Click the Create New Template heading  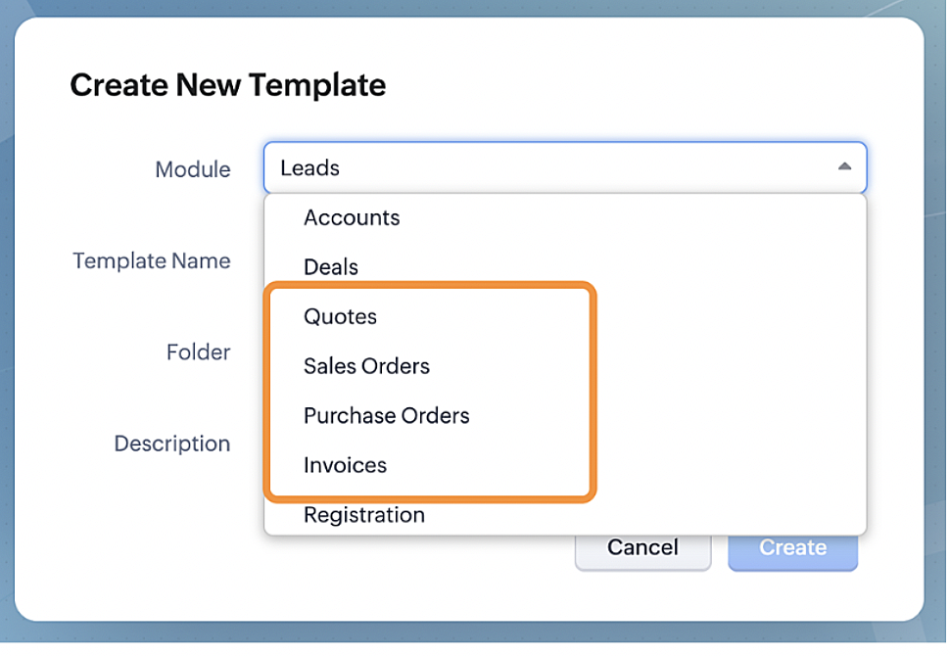pos(227,85)
